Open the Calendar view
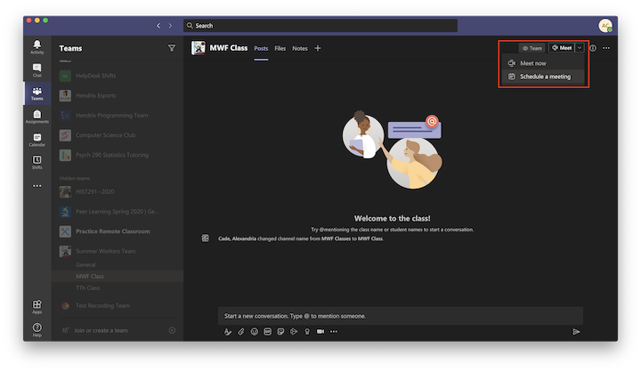 pyautogui.click(x=37, y=140)
